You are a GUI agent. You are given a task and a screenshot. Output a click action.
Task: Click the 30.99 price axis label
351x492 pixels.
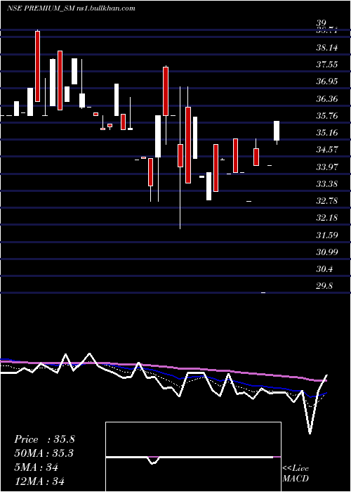(327, 252)
